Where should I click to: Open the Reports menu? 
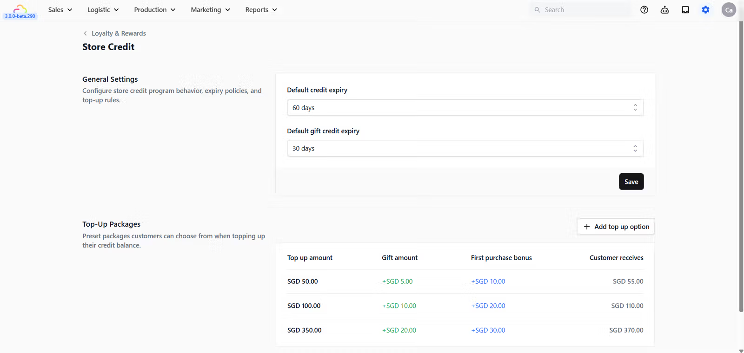261,10
